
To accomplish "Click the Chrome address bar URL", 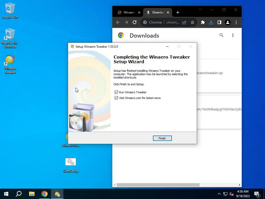I will [173, 22].
